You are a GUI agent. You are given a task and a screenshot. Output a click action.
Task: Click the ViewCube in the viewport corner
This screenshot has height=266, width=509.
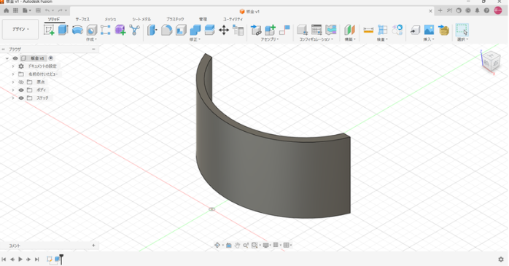point(491,62)
